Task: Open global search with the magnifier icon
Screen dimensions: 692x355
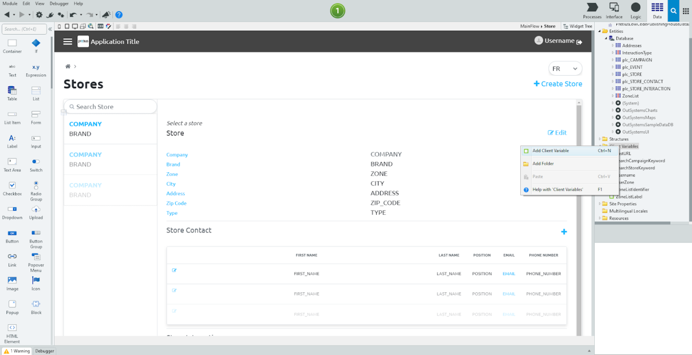Action: coord(673,11)
